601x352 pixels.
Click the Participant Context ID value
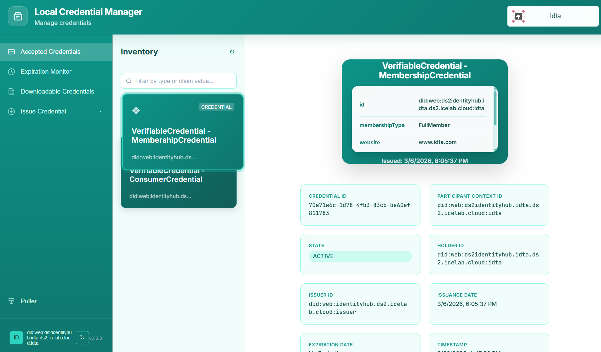click(x=488, y=209)
